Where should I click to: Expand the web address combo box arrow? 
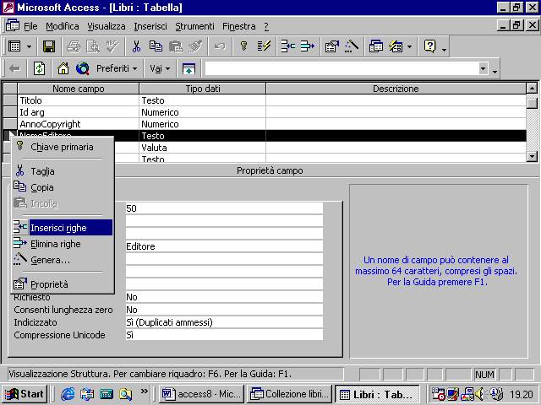click(484, 68)
